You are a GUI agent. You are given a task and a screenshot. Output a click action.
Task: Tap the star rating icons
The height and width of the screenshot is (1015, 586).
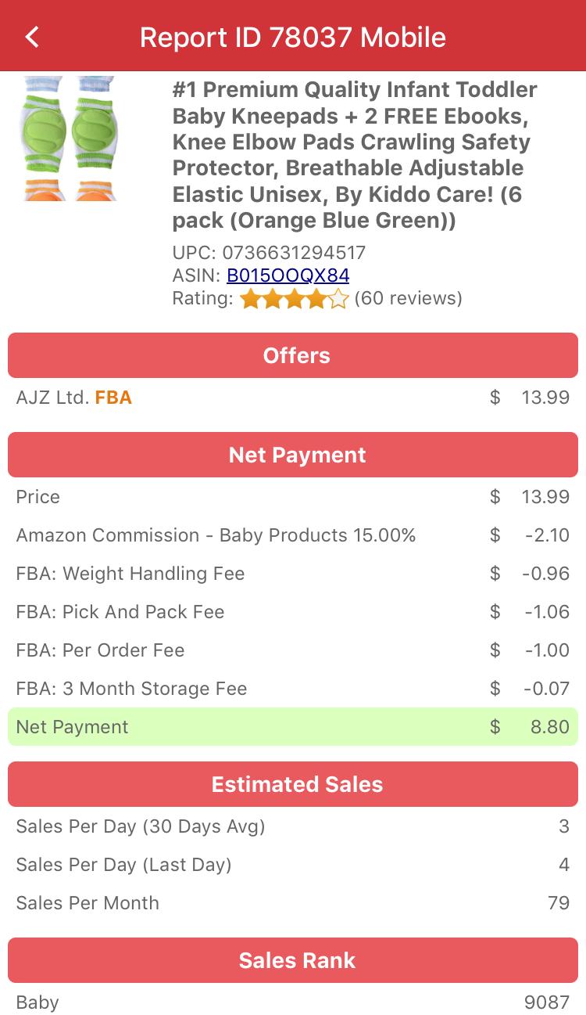294,299
